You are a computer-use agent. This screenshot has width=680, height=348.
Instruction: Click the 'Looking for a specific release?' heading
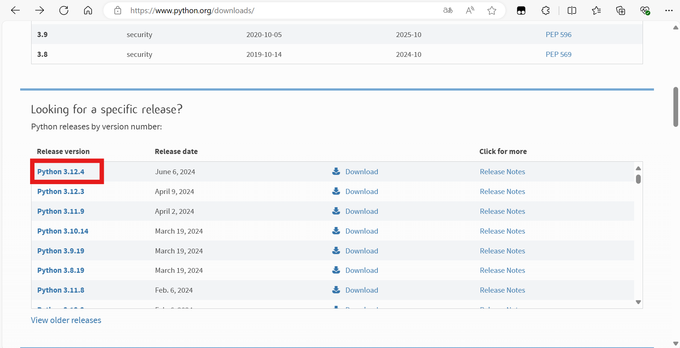point(107,109)
